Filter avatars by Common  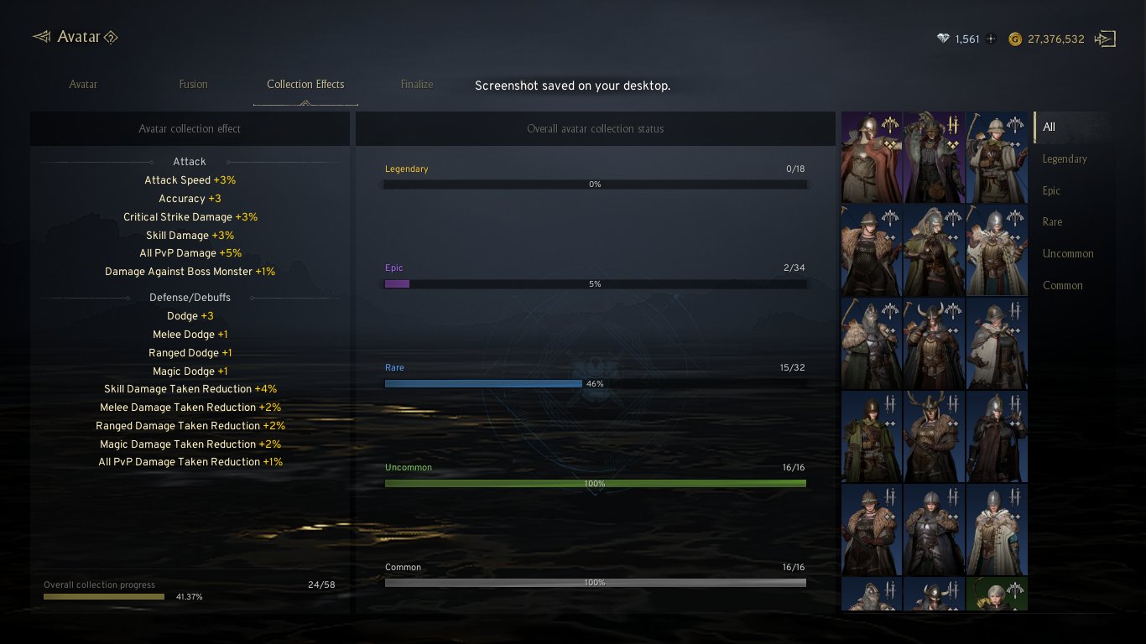[1062, 285]
